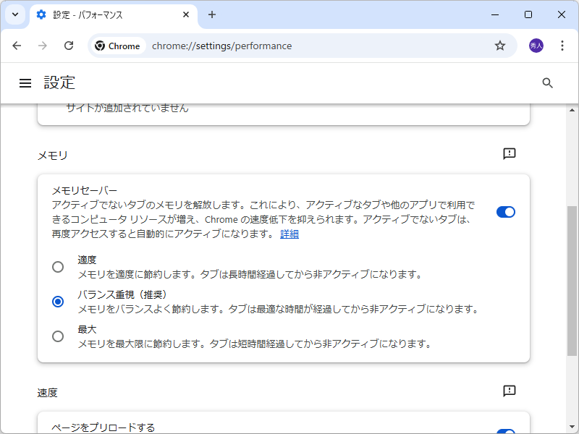Send feedback about the 速度 section
This screenshot has width=579, height=434.
[509, 391]
